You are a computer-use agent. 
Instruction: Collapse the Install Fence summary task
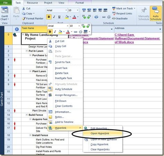[30, 135]
